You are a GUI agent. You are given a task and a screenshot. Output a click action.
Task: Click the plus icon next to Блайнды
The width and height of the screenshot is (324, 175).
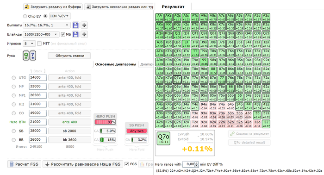coord(84,34)
